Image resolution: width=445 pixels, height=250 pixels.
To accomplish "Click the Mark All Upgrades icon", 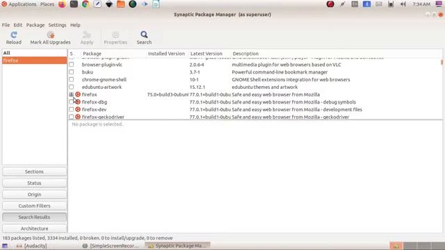I will pos(51,35).
